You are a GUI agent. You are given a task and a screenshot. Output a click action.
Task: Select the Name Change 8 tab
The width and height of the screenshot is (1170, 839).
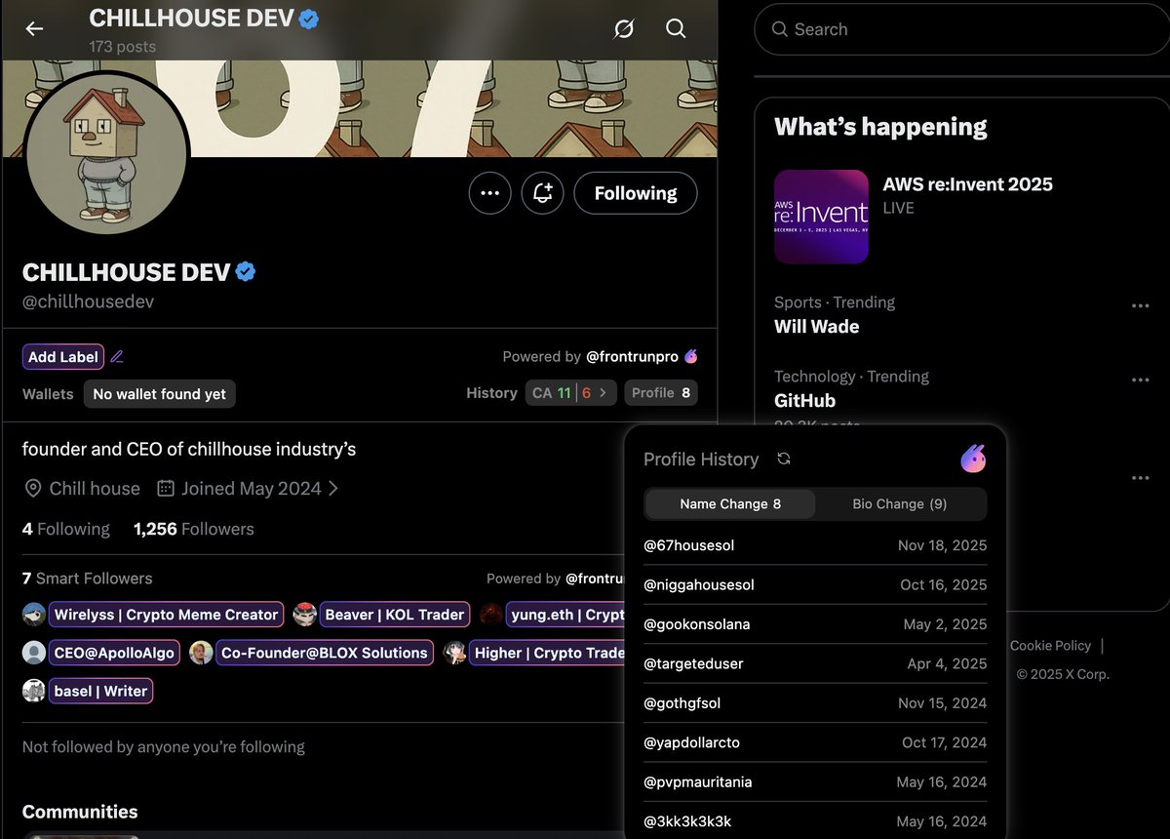[x=730, y=504]
